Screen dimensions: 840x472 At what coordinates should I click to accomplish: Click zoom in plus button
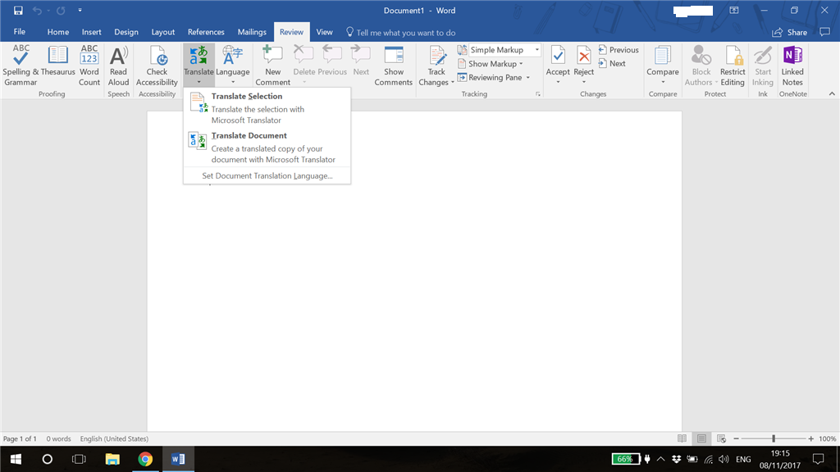(x=811, y=439)
